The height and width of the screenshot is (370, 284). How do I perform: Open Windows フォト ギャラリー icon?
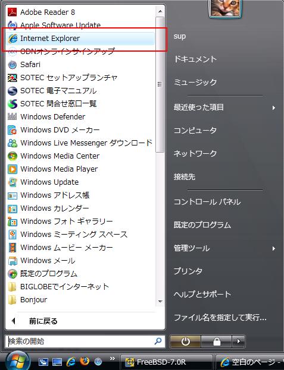pyautogui.click(x=12, y=222)
